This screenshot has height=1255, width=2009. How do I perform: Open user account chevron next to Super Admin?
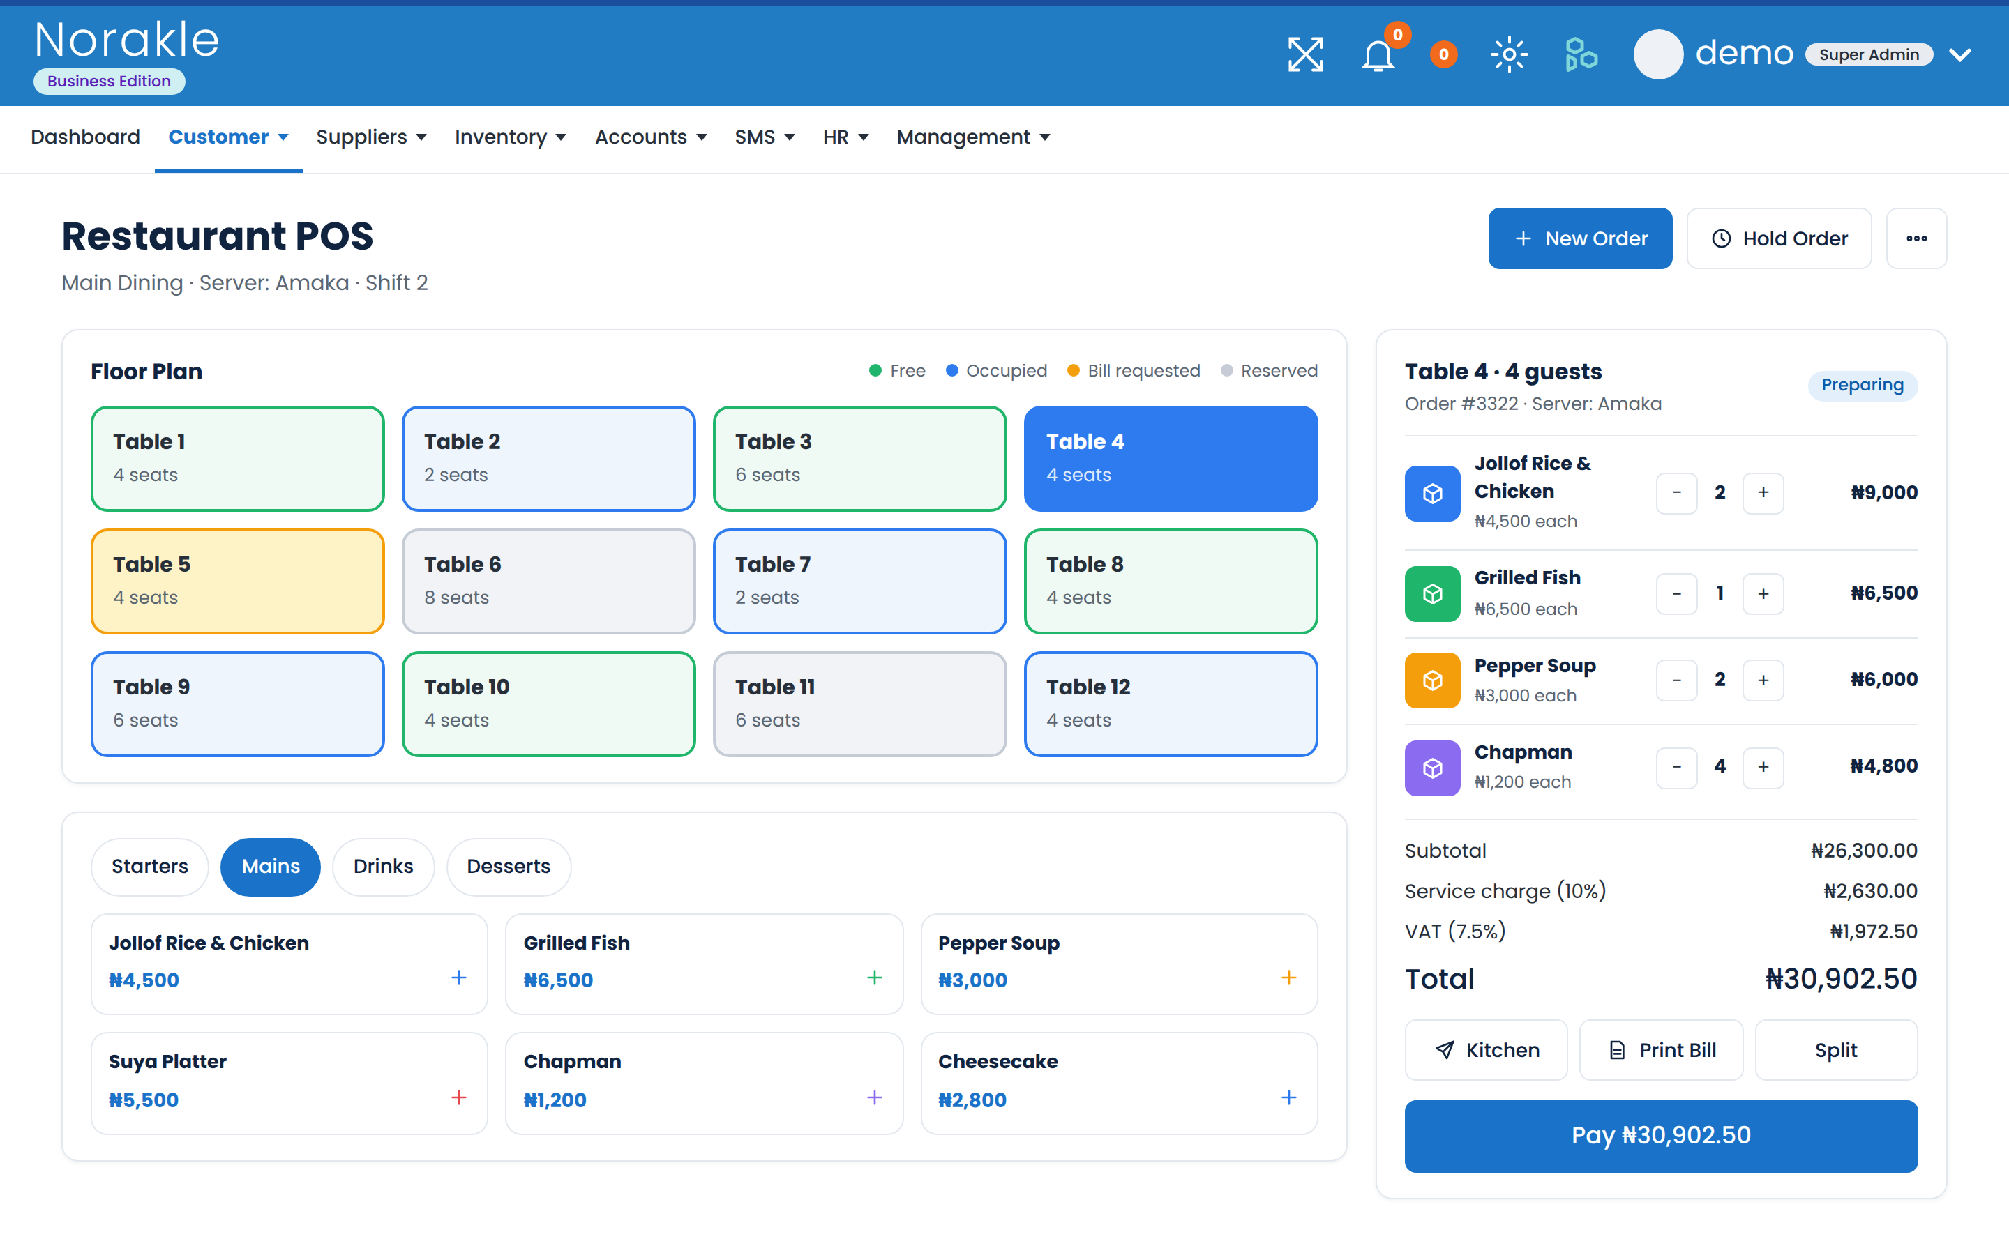click(x=1960, y=55)
